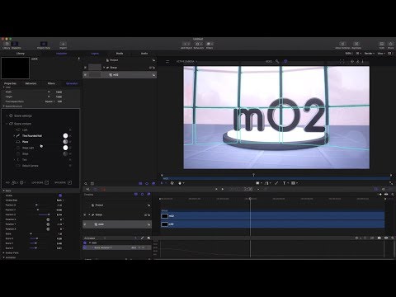Screen dimensions: 396x297
Task: Show the Project Pane from the toolbar
Action: point(44,44)
